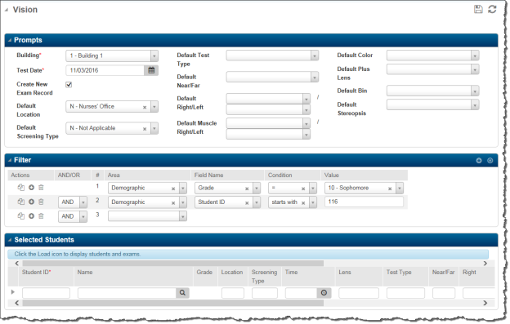The width and height of the screenshot is (510, 324).
Task: Delete filter row 1 with trash icon
Action: coord(41,188)
